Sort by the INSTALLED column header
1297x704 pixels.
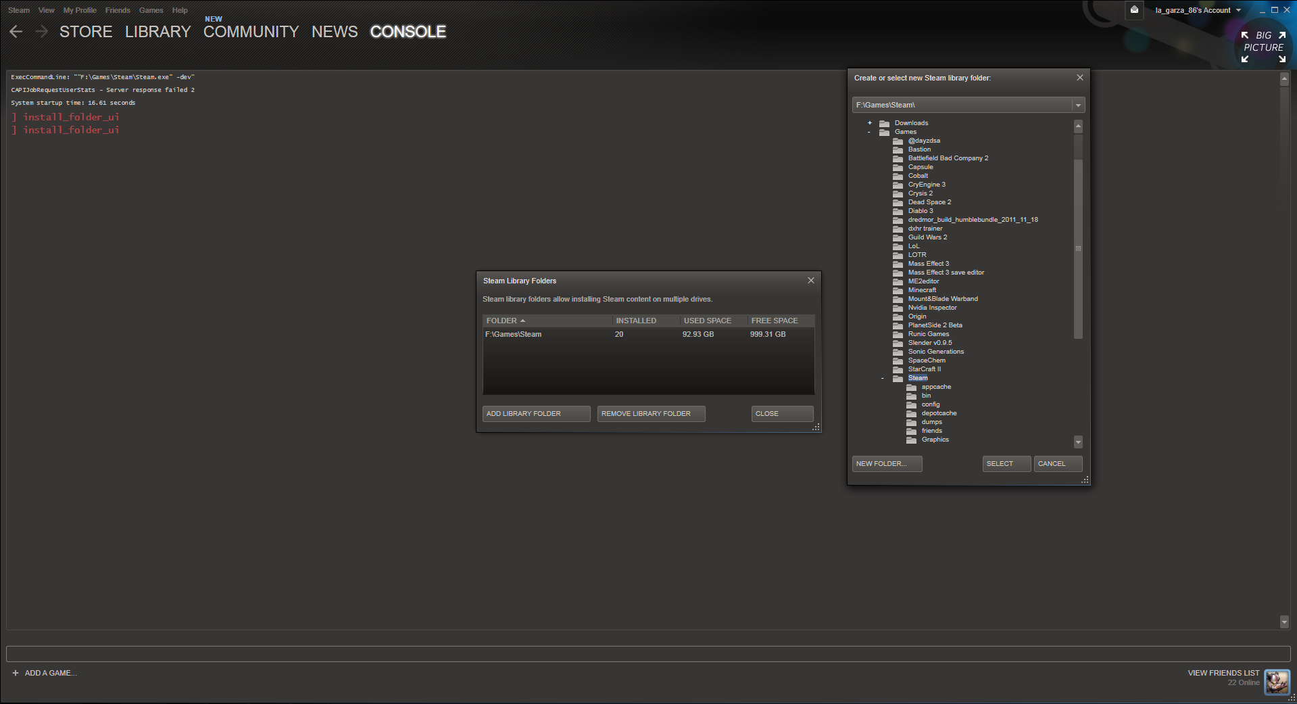click(645, 321)
